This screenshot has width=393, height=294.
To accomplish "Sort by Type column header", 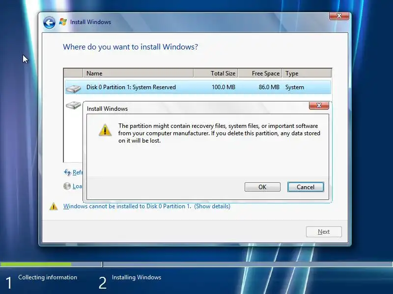I will click(307, 73).
